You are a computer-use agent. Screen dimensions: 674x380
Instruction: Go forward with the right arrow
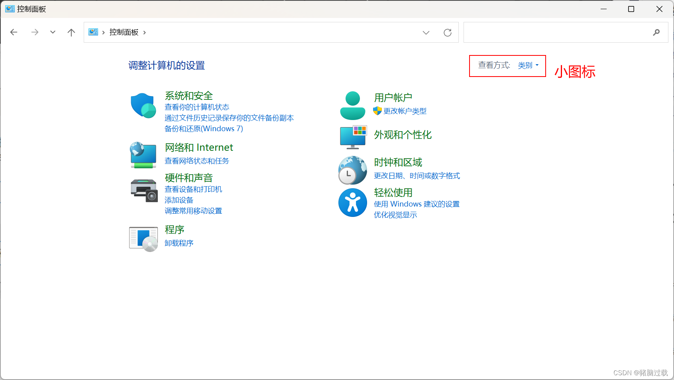click(35, 32)
